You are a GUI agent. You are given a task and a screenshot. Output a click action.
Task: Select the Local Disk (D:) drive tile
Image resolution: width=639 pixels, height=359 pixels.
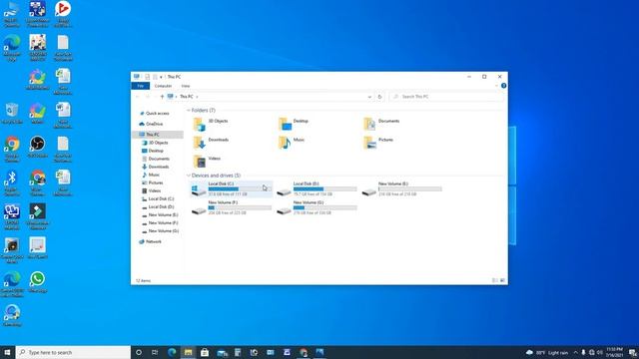[317, 189]
